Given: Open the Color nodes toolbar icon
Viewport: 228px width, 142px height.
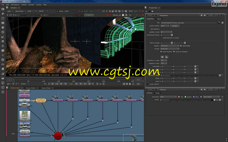Looking at the screenshot, I should [x=3, y=28].
